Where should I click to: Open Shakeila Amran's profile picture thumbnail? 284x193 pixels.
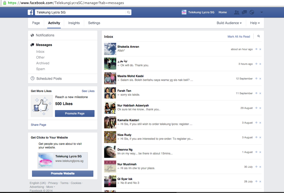pos(110,49)
